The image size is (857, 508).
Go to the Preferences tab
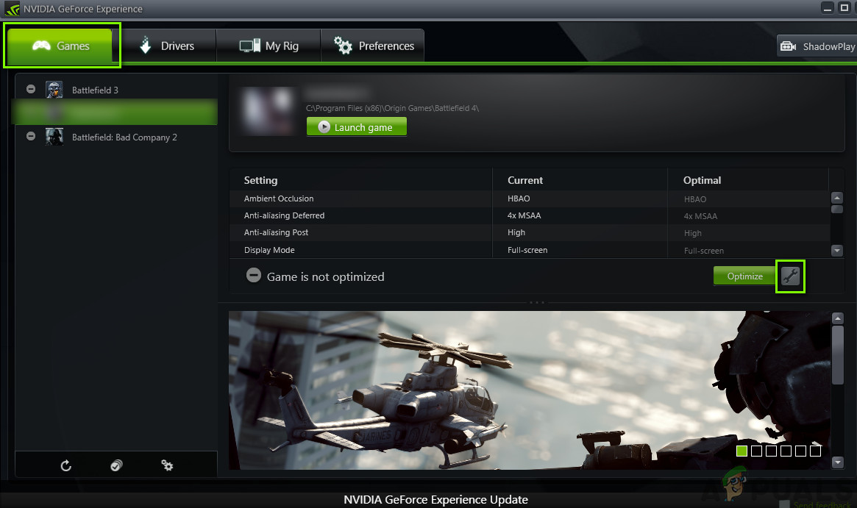[372, 46]
